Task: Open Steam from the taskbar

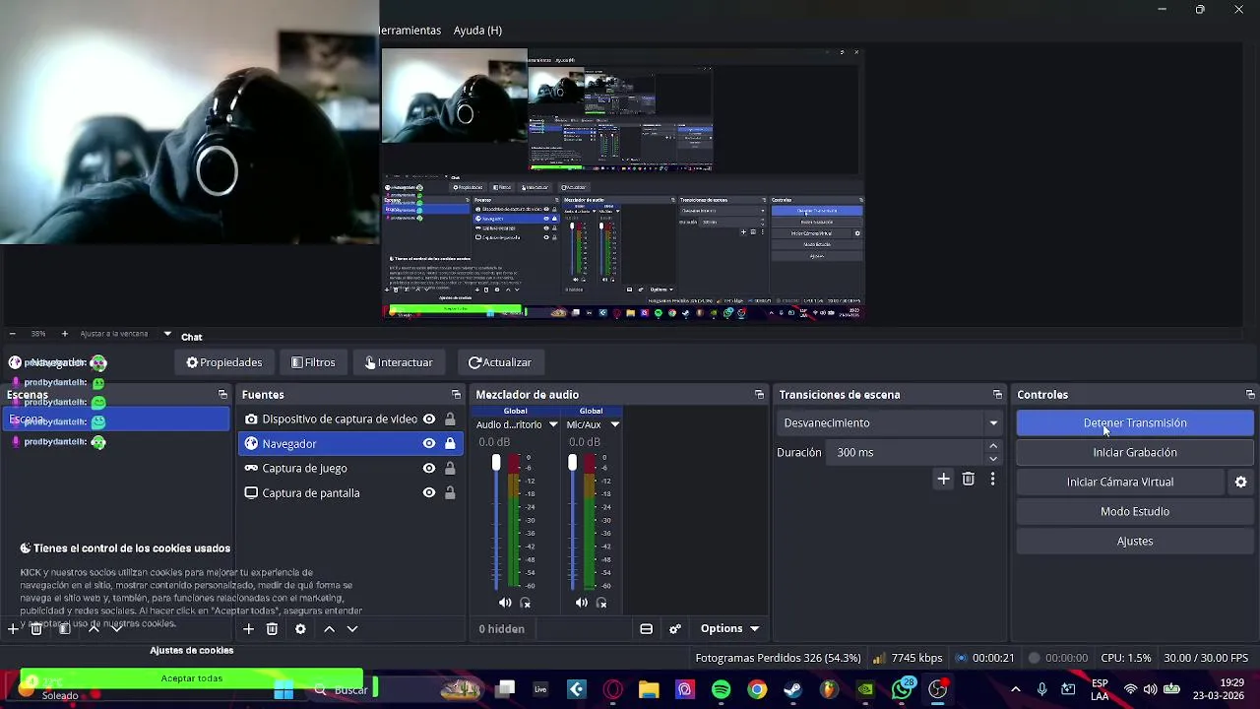Action: pos(792,689)
